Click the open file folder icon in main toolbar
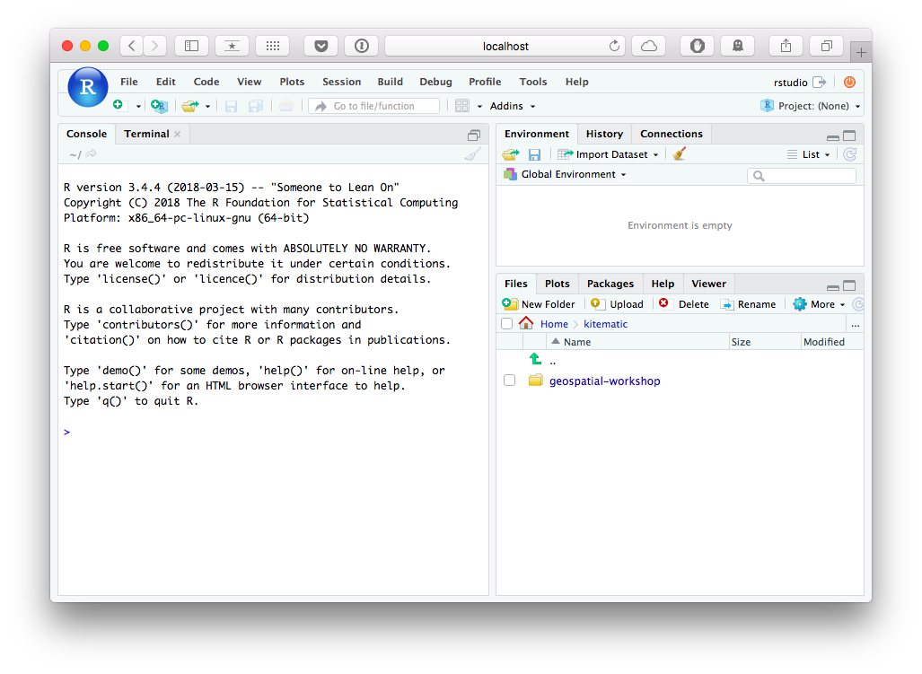The image size is (922, 674). point(189,106)
